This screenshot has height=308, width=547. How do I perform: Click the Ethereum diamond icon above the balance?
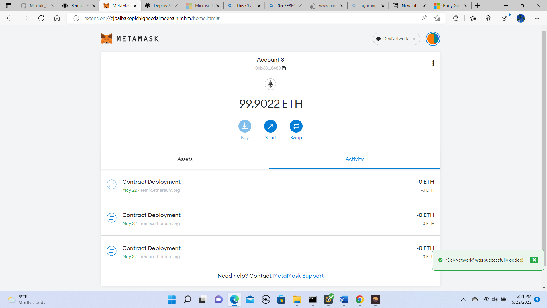coord(270,84)
